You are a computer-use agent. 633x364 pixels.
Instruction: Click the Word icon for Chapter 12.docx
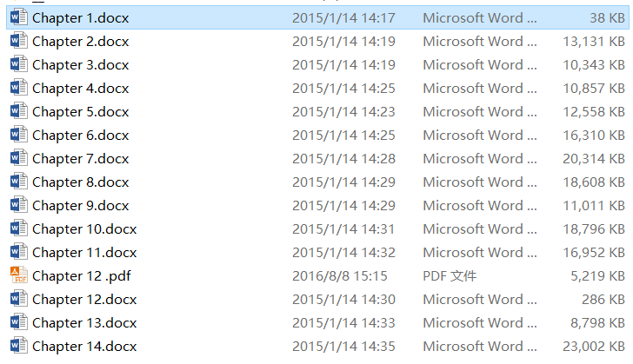19,299
